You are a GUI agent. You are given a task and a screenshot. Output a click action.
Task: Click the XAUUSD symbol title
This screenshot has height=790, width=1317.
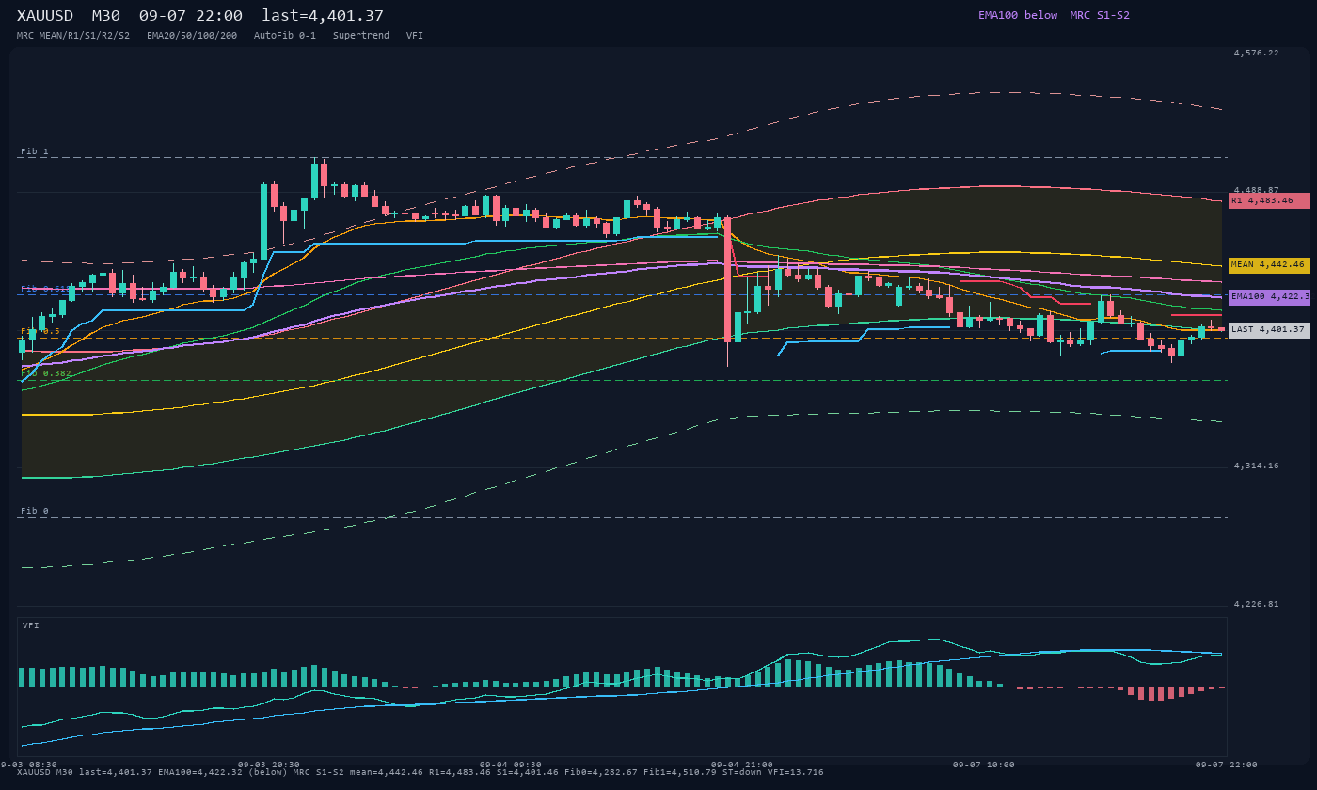(x=45, y=15)
